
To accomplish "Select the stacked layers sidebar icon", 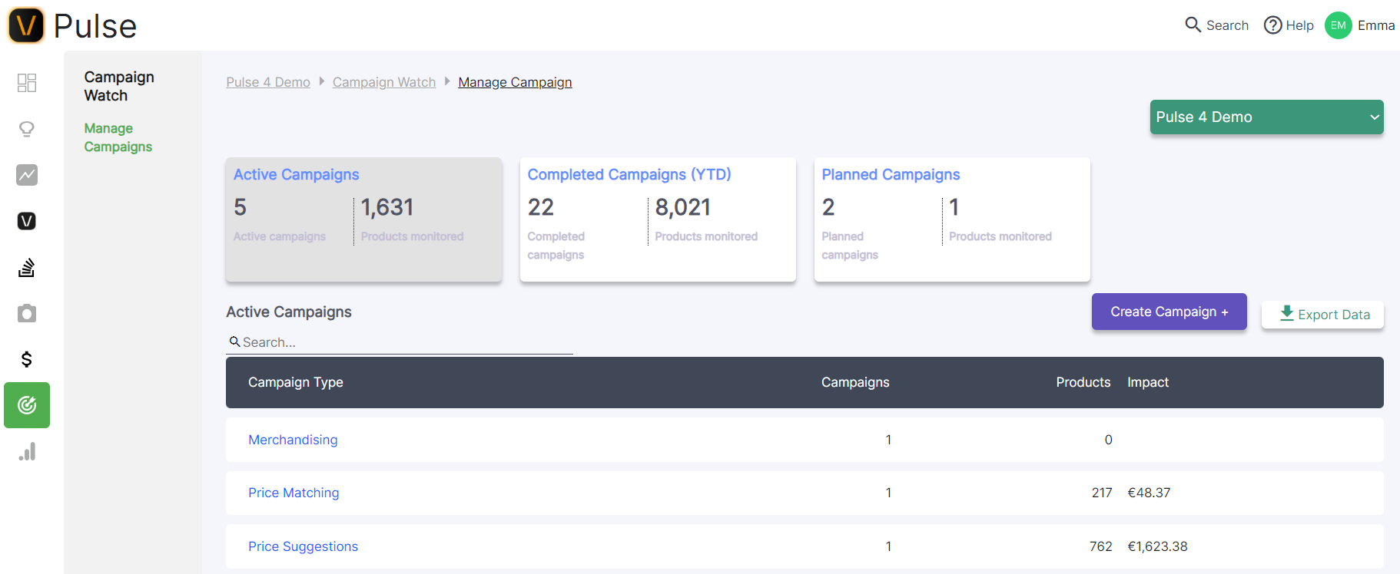I will (27, 267).
